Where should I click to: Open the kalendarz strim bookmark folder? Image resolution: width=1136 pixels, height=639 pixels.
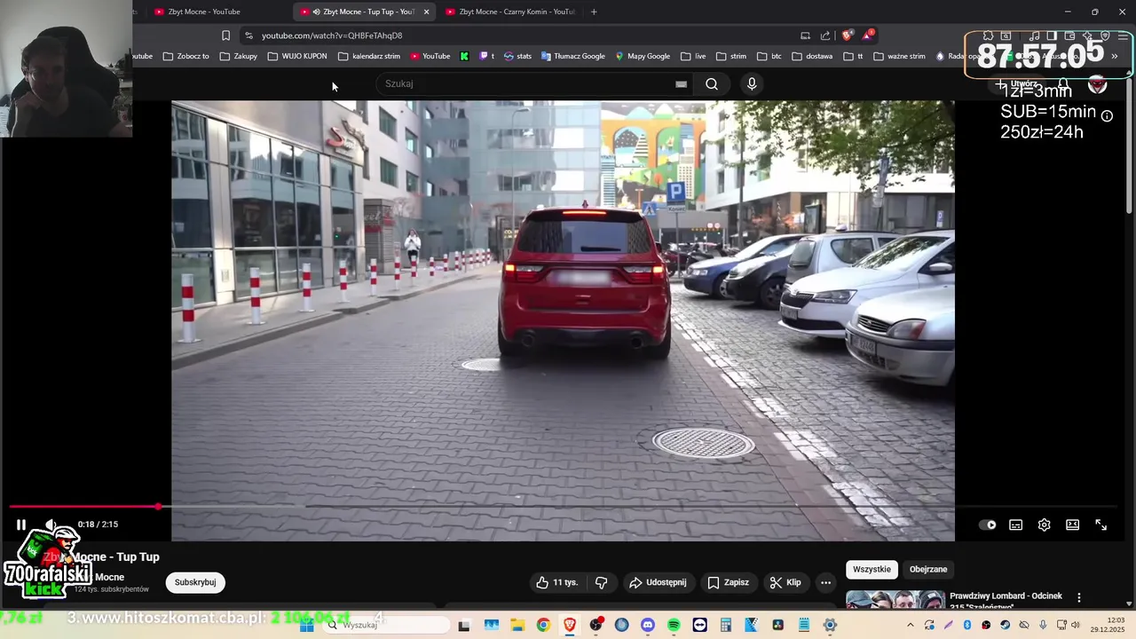[369, 56]
